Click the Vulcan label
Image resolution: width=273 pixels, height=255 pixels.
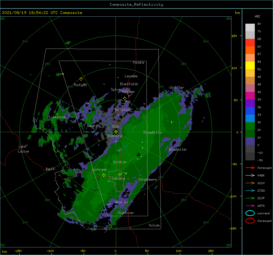point(154,225)
